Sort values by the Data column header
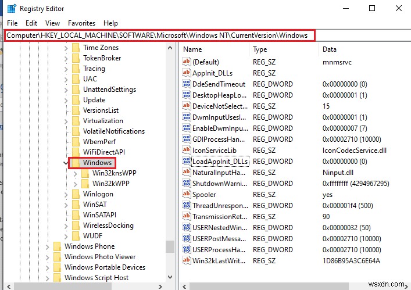Screen dimensions: 411x290 pyautogui.click(x=365, y=49)
